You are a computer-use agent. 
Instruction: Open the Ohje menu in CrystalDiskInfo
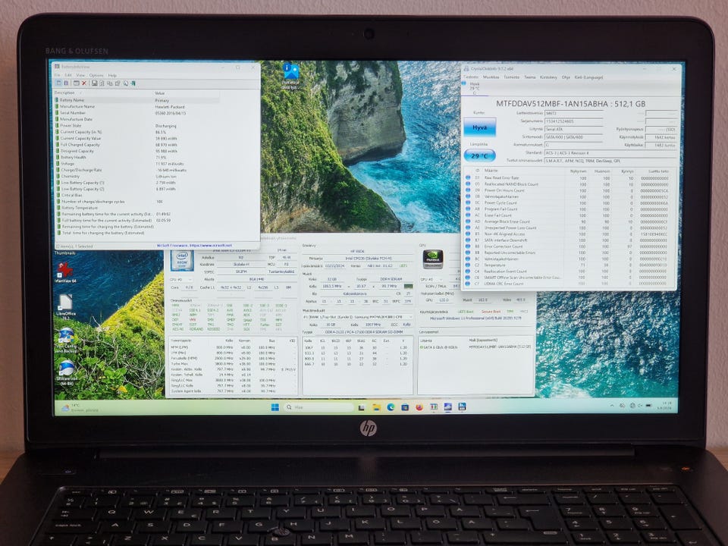566,77
